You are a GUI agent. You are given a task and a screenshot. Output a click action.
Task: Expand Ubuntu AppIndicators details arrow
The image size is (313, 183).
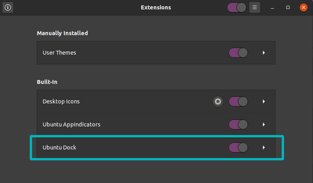264,124
